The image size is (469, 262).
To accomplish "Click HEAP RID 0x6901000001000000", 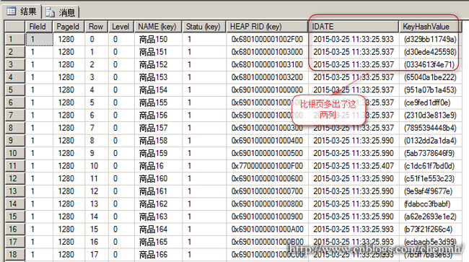I will [267, 90].
